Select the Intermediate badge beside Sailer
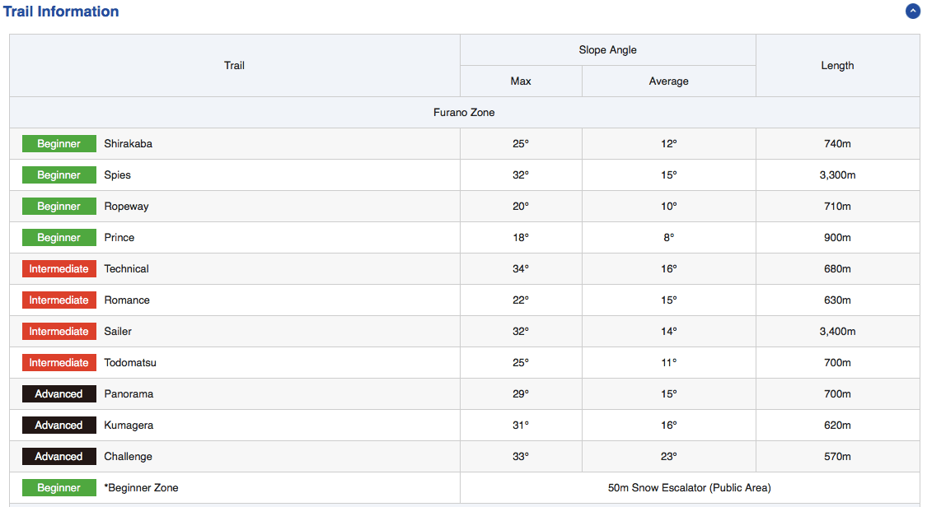Viewport: 927px width, 507px height. 59,332
